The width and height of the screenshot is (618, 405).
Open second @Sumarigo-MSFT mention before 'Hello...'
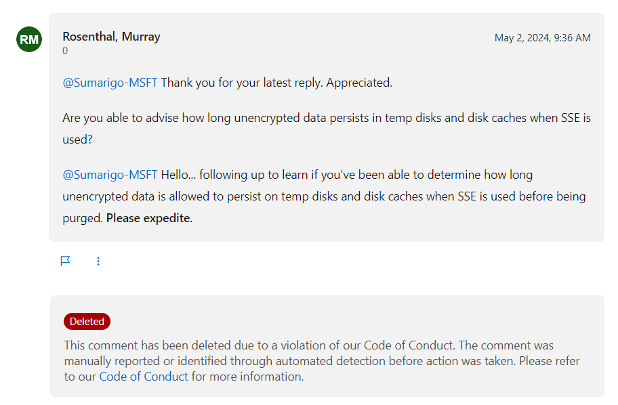pyautogui.click(x=110, y=175)
